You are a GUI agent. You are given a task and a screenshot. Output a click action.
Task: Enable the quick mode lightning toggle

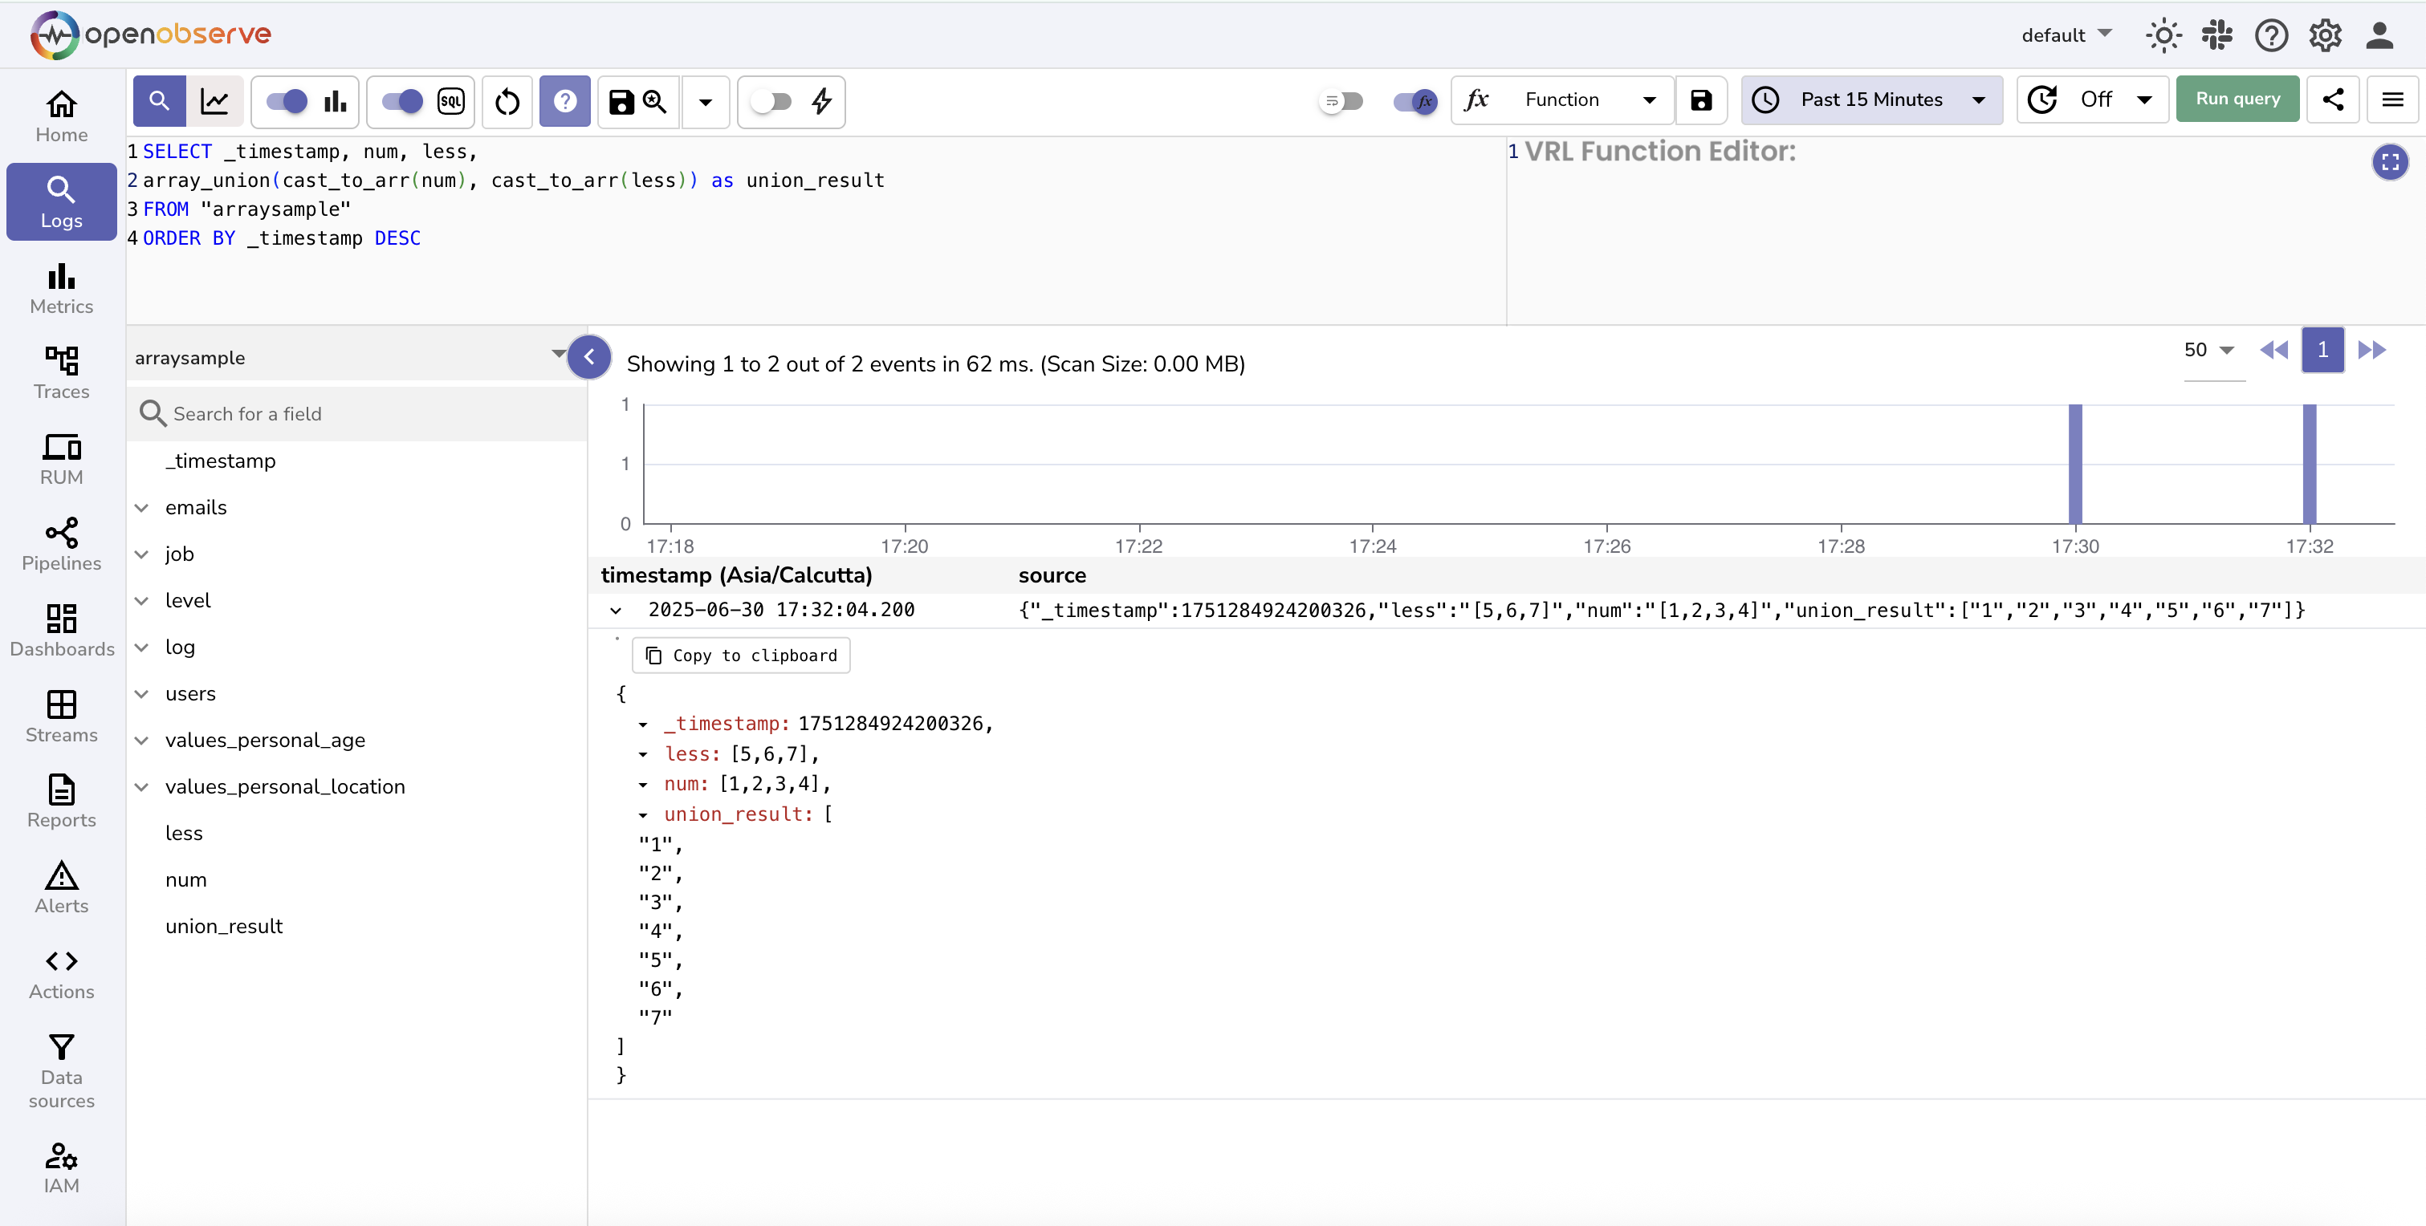(x=771, y=101)
